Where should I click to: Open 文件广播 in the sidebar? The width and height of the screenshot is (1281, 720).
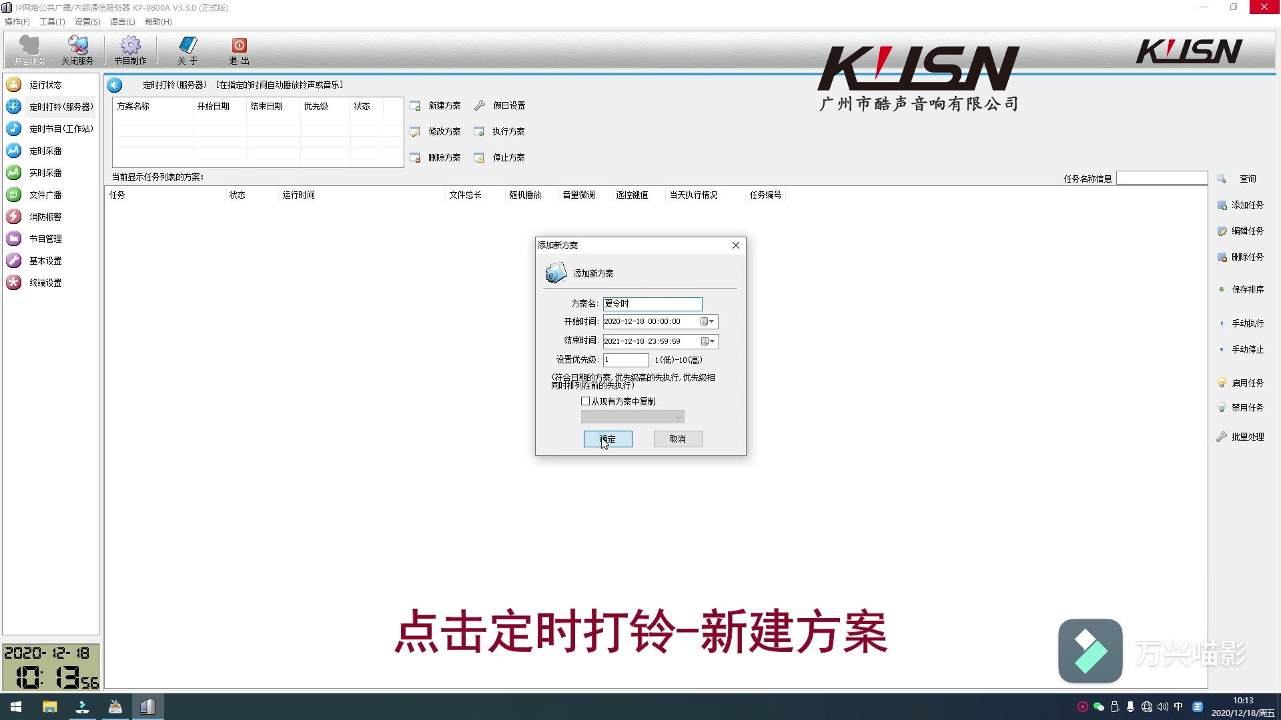[x=45, y=195]
